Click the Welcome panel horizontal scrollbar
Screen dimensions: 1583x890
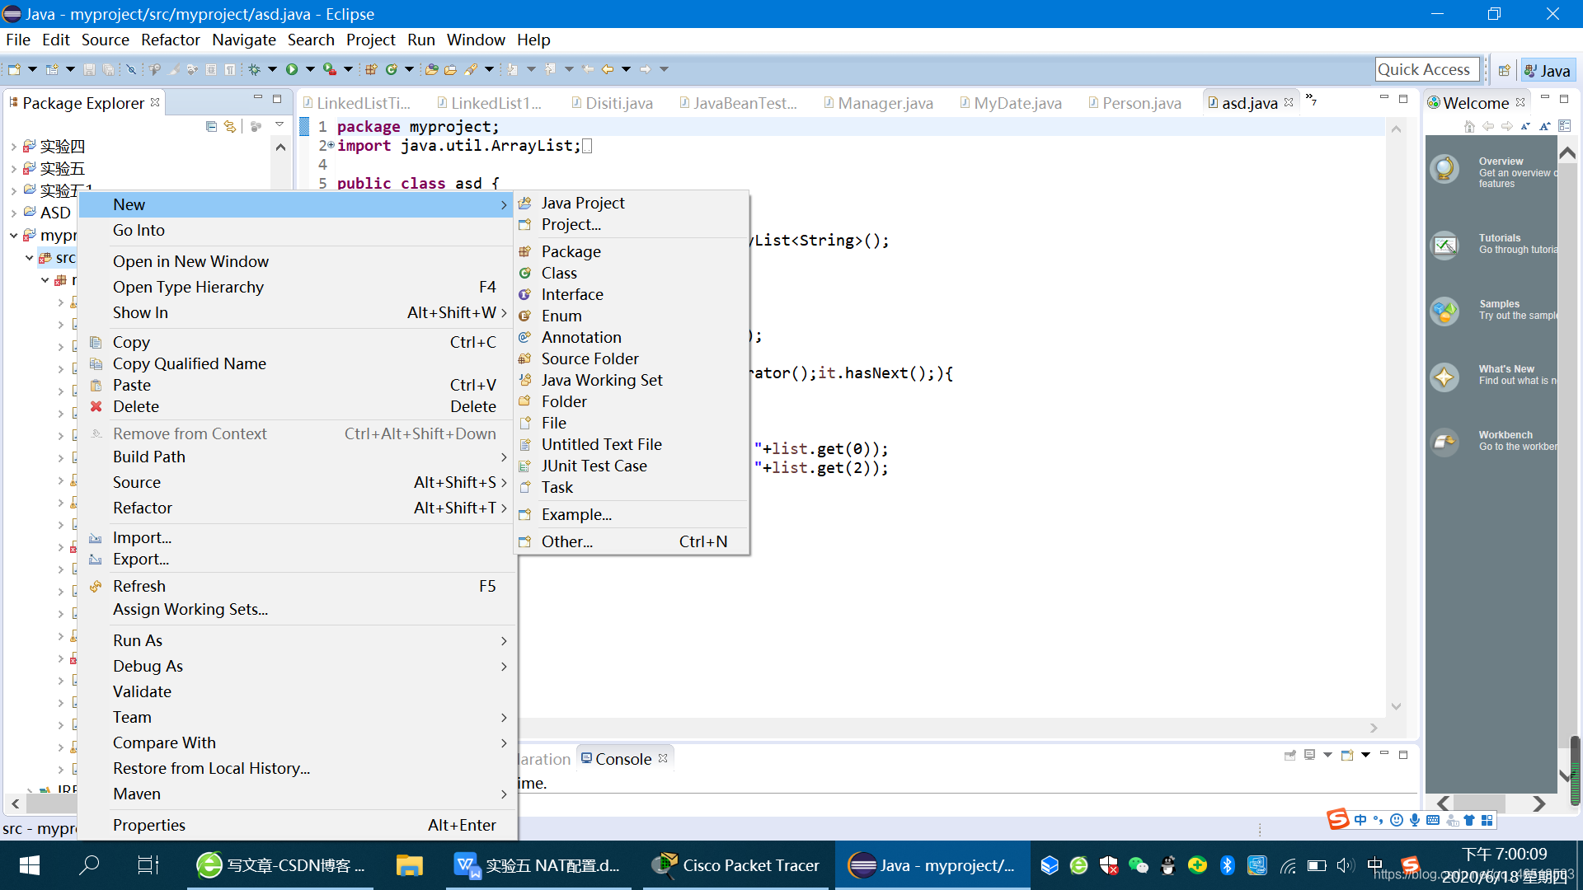point(1479,803)
